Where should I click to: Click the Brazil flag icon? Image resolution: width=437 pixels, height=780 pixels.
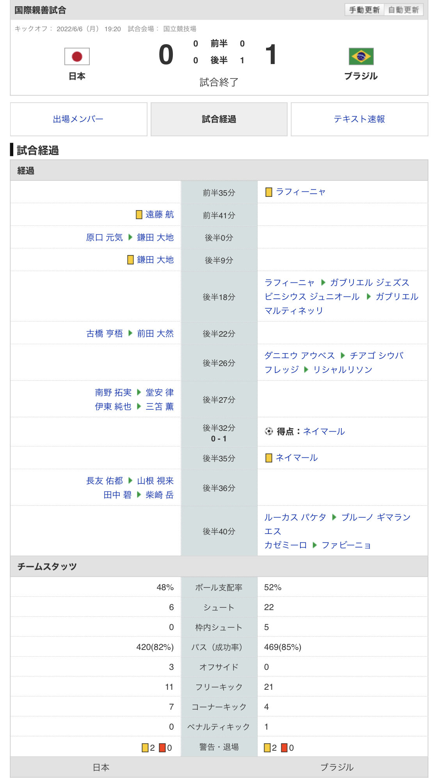click(x=361, y=57)
